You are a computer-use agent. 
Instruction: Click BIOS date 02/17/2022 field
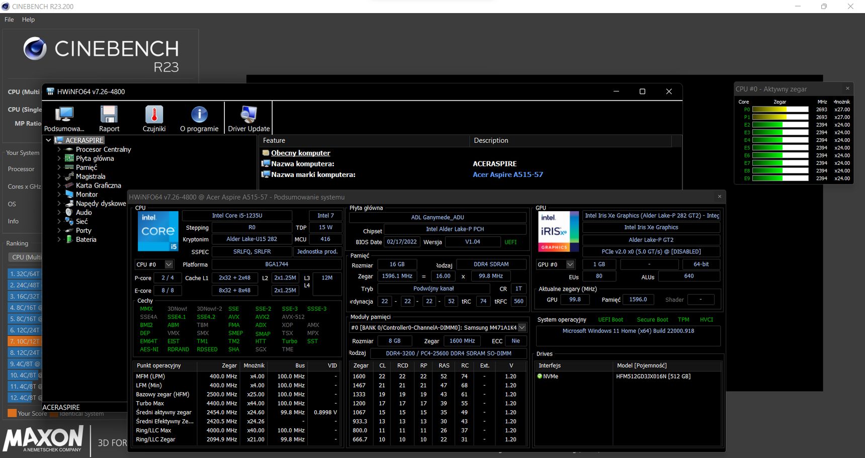click(402, 242)
